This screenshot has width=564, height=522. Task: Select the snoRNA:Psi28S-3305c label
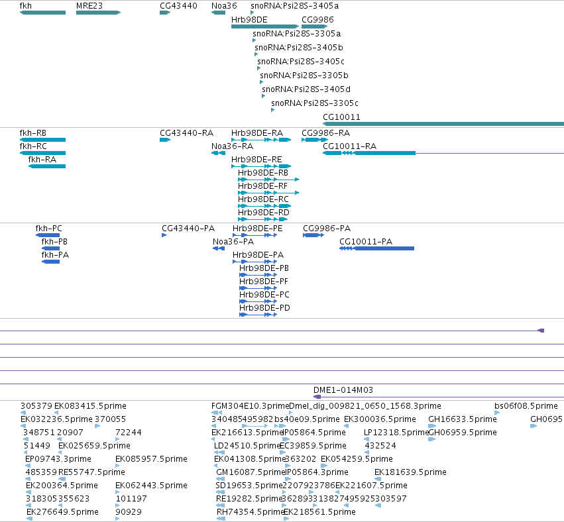click(x=315, y=103)
